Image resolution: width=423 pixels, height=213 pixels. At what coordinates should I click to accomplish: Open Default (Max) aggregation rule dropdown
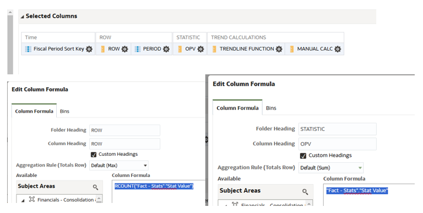[119, 165]
